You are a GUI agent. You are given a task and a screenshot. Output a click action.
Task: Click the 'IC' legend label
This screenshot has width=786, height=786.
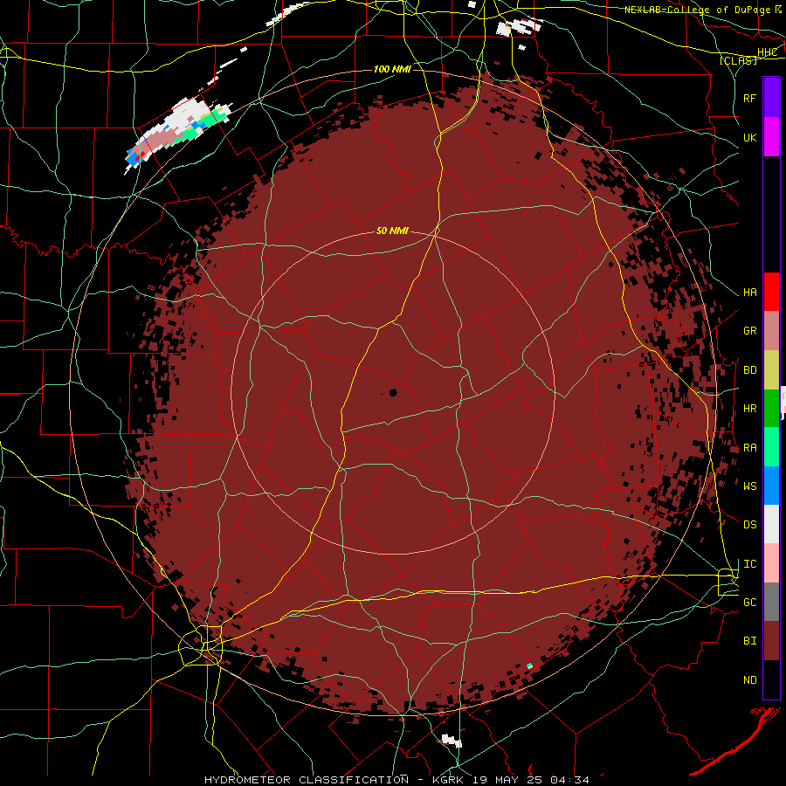[x=749, y=563]
